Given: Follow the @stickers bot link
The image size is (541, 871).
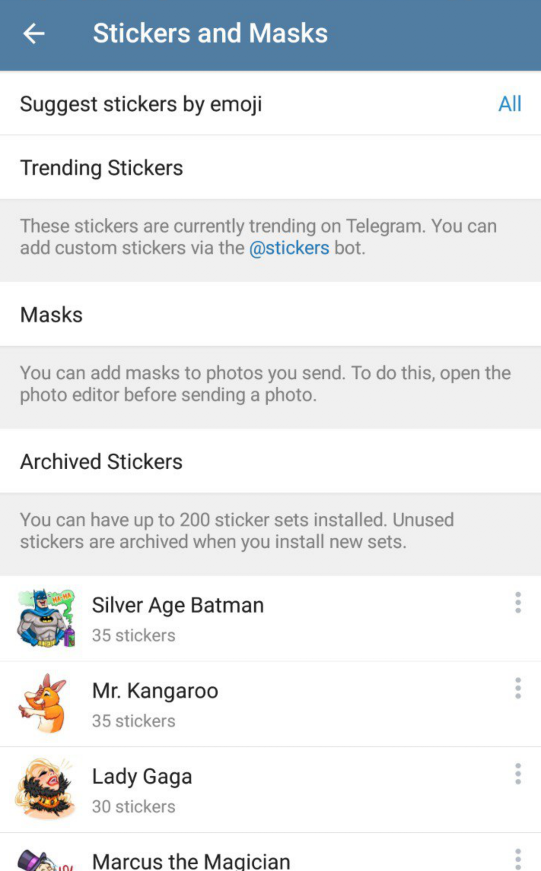Looking at the screenshot, I should coord(289,248).
